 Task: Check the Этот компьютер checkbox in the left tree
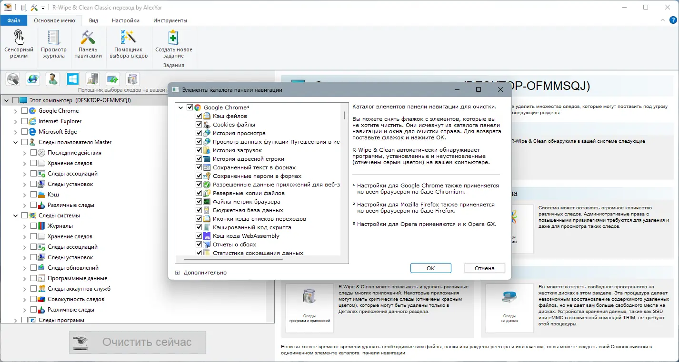[x=16, y=100]
